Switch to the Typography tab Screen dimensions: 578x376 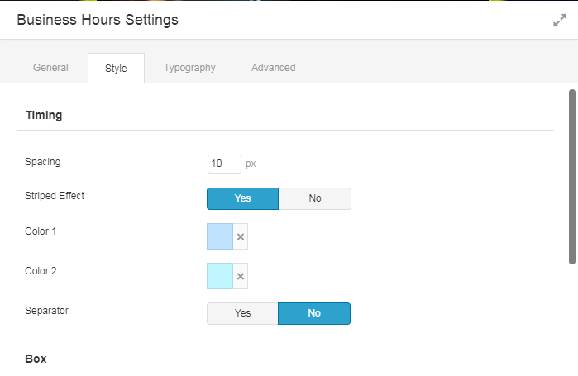(189, 68)
